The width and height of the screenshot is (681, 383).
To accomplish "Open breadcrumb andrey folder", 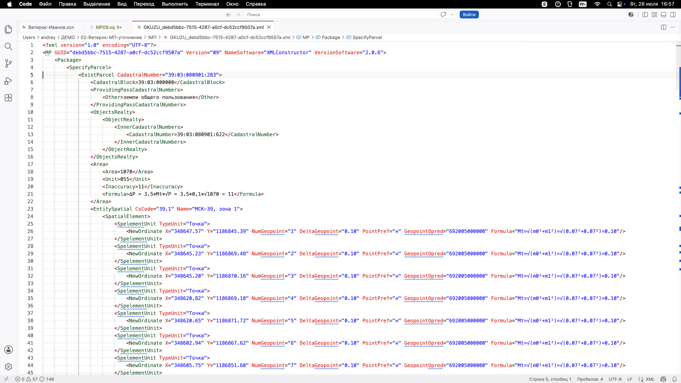I will [48, 37].
